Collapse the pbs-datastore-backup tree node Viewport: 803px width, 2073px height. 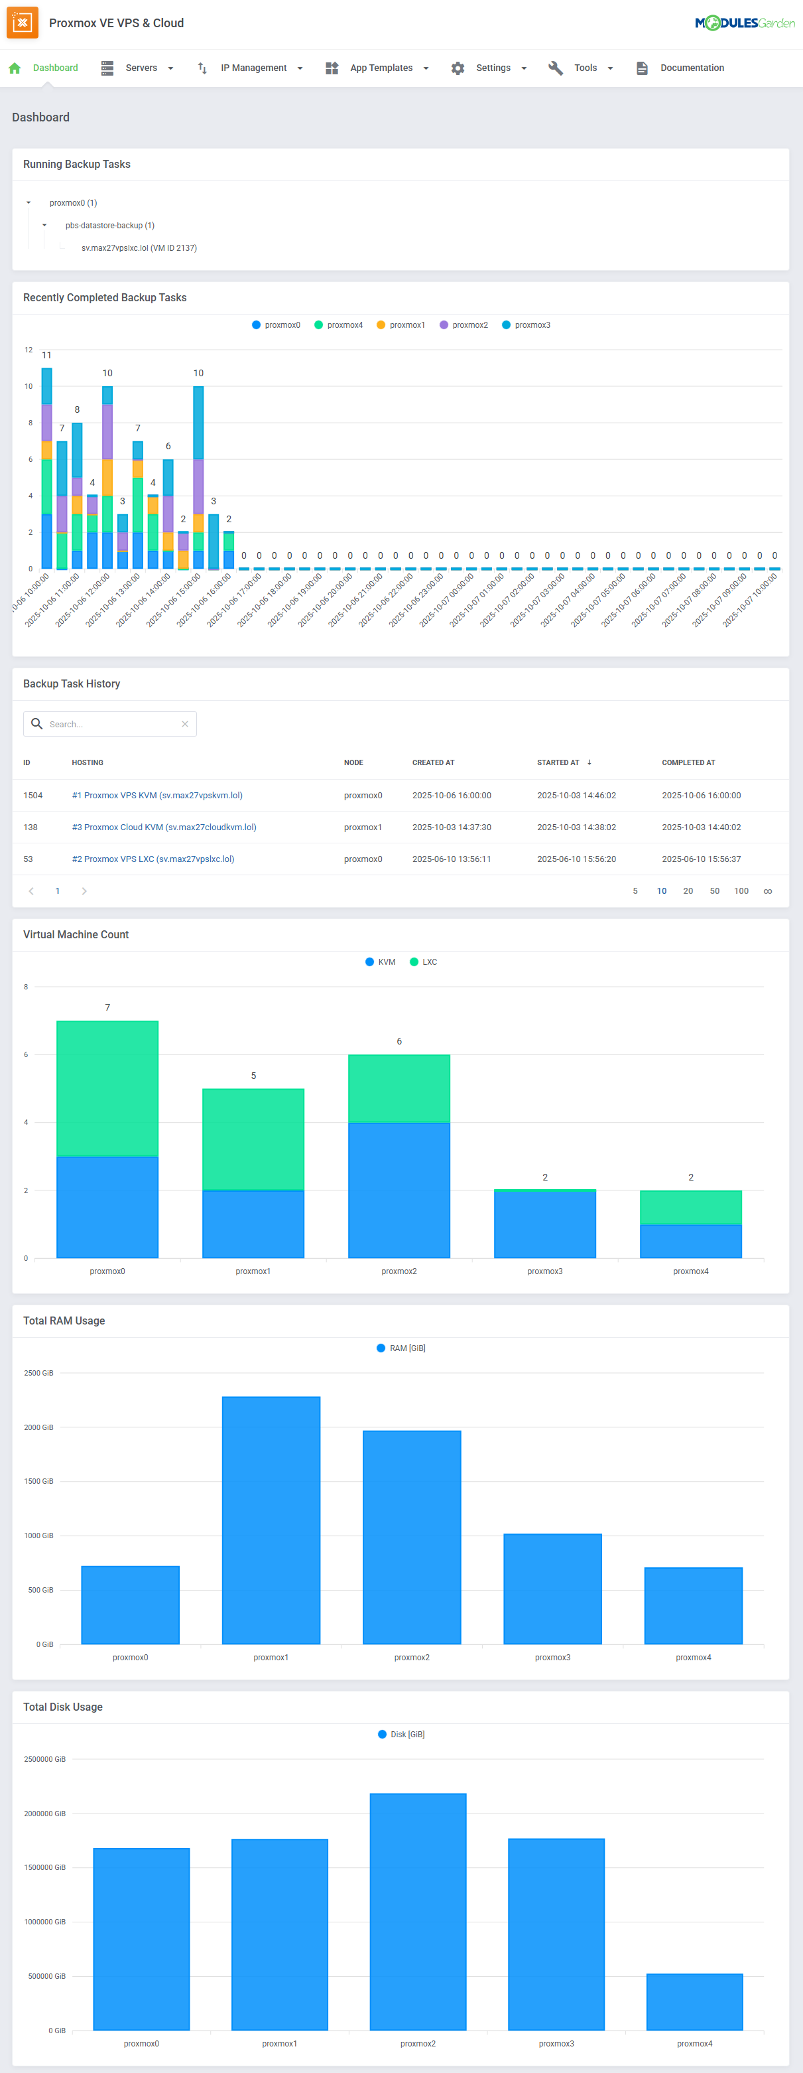point(44,226)
